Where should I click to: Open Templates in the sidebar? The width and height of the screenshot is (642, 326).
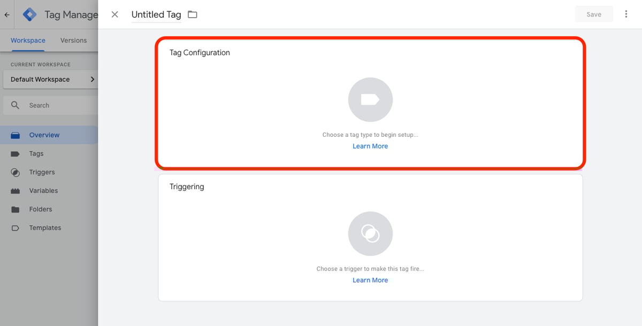(49, 228)
